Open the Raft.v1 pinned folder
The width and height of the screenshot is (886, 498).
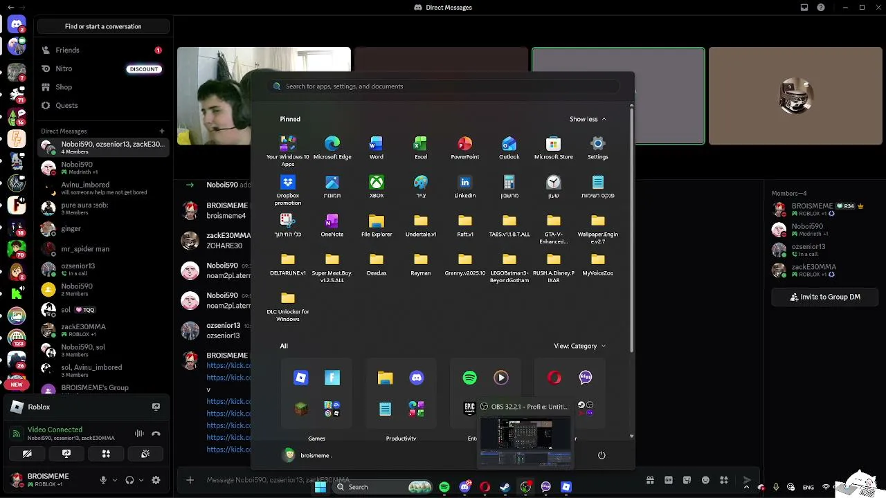point(465,225)
